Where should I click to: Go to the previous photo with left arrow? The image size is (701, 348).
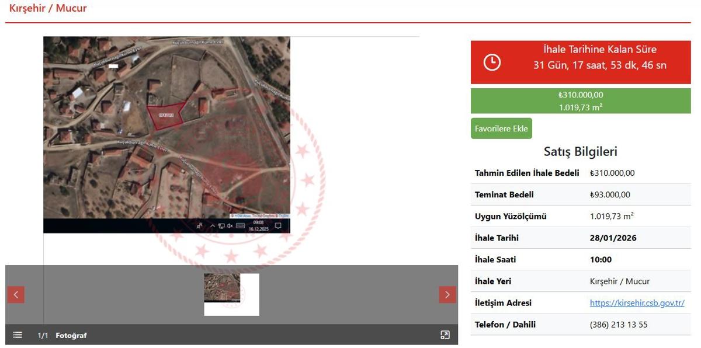pos(16,295)
